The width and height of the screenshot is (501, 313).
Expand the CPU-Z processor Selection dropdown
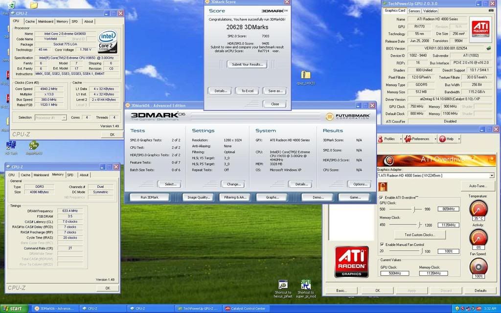click(x=64, y=117)
